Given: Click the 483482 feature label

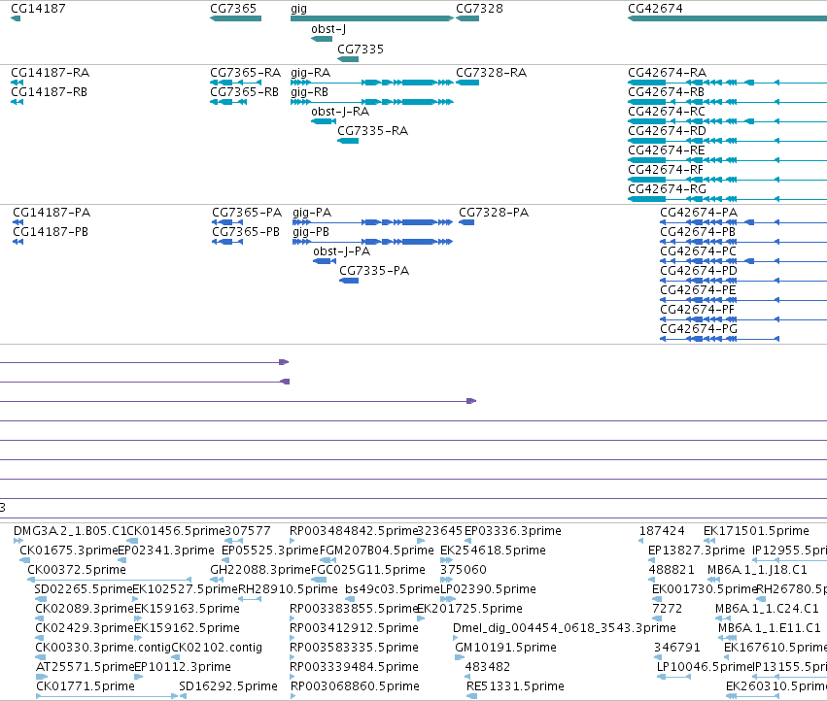Looking at the screenshot, I should (x=487, y=667).
